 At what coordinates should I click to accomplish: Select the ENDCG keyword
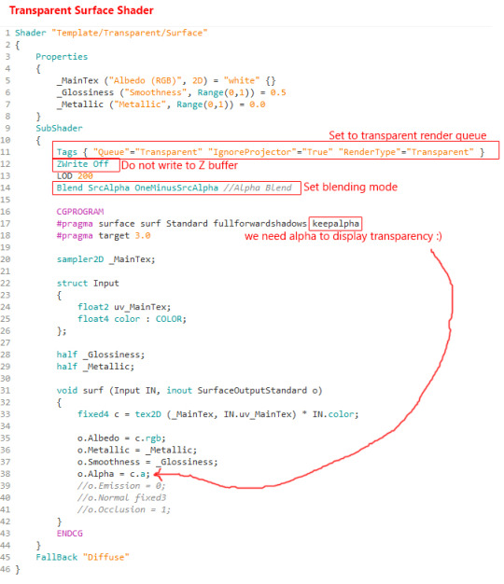70,534
